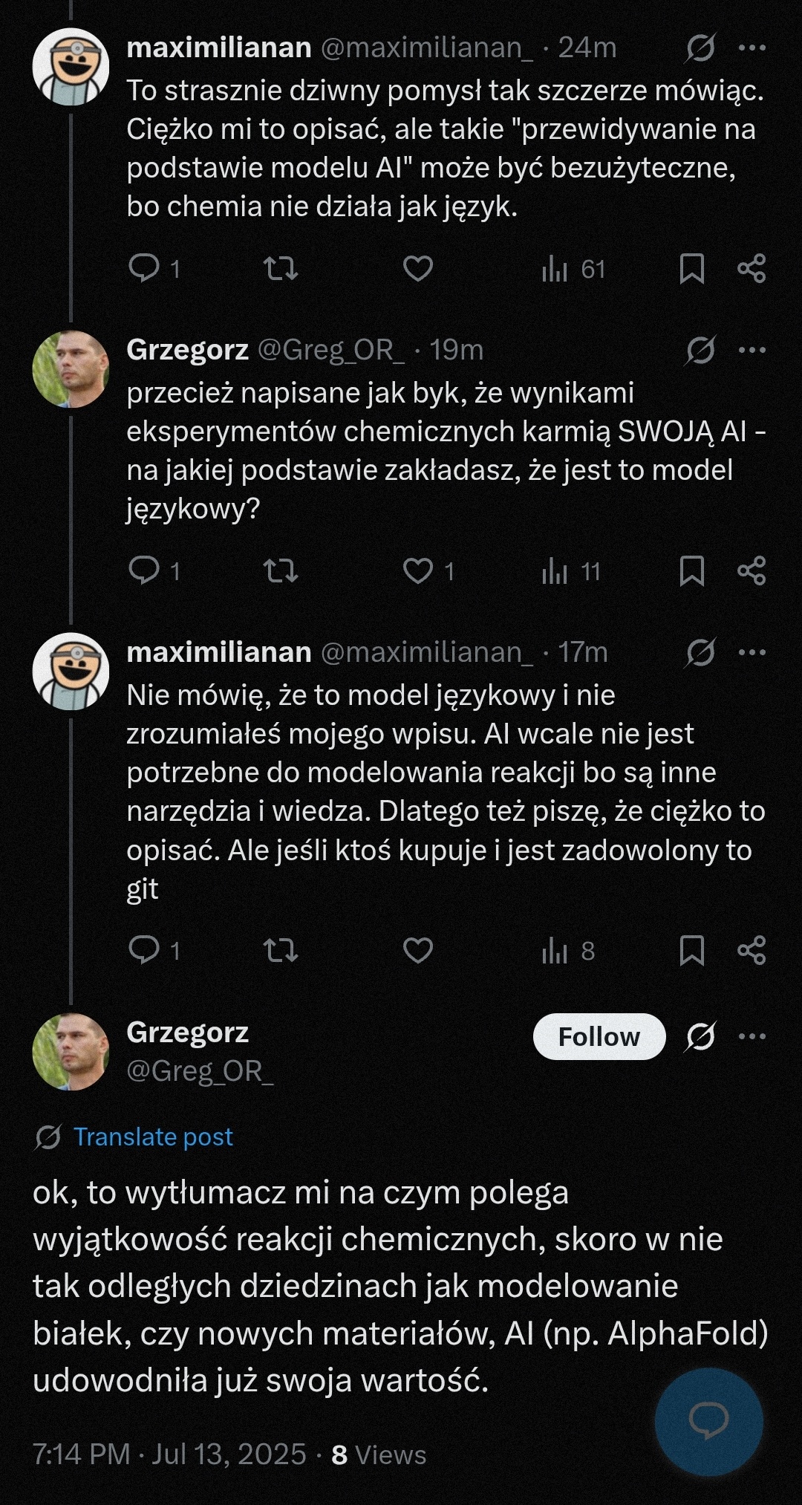
Task: Open @maximilianan_ profile handle at 24m post
Action: (x=426, y=48)
